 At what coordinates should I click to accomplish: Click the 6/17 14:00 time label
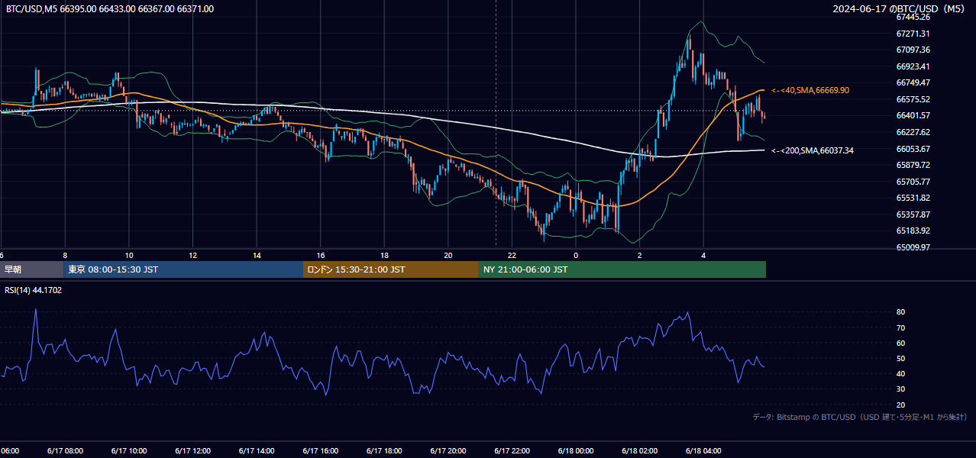click(257, 451)
